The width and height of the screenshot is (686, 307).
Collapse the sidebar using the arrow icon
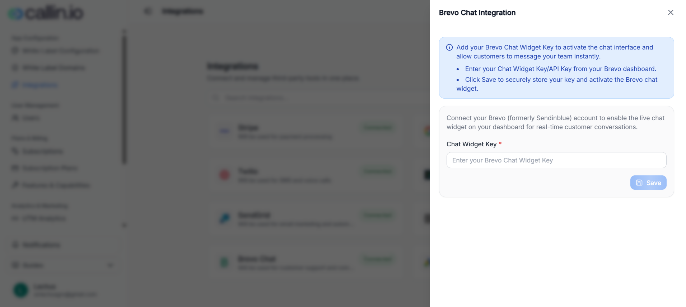pyautogui.click(x=147, y=11)
